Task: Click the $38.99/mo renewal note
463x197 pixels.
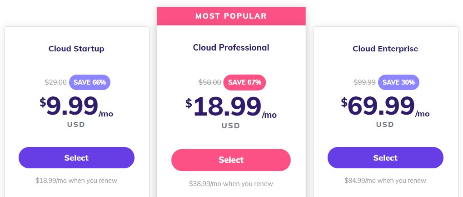Action: pyautogui.click(x=231, y=184)
